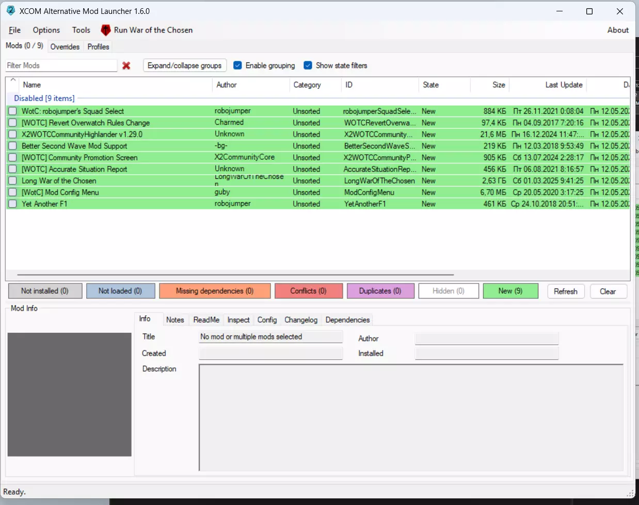Viewport: 639px width, 505px height.
Task: Filter by Missing dependencies (0)
Action: [x=215, y=291]
